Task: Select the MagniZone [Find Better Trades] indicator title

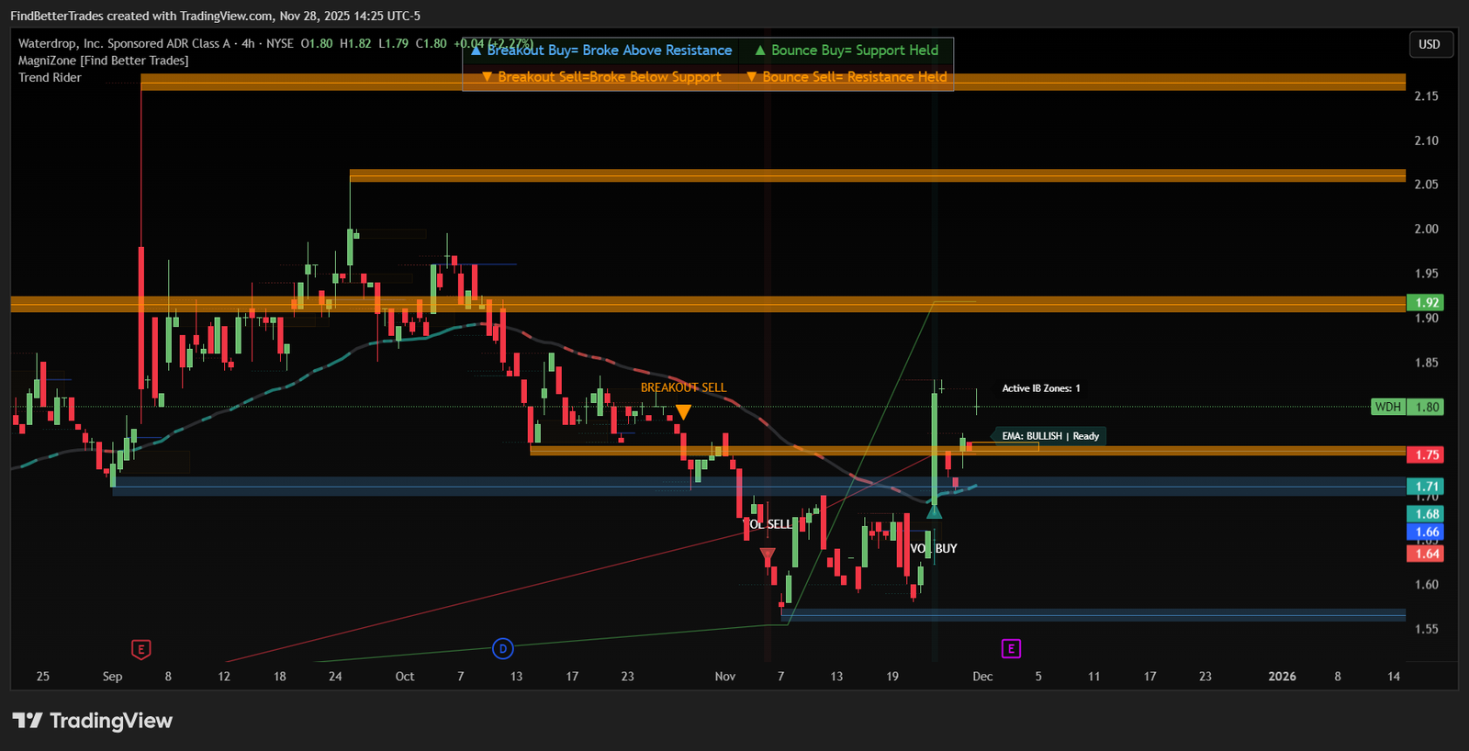Action: click(x=103, y=61)
